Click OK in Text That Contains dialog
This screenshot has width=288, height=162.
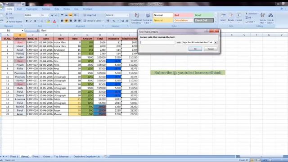tap(195, 49)
